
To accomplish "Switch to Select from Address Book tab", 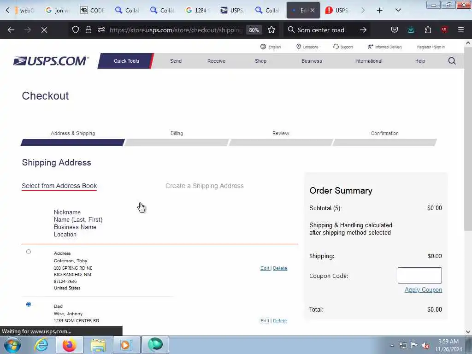I will (59, 186).
